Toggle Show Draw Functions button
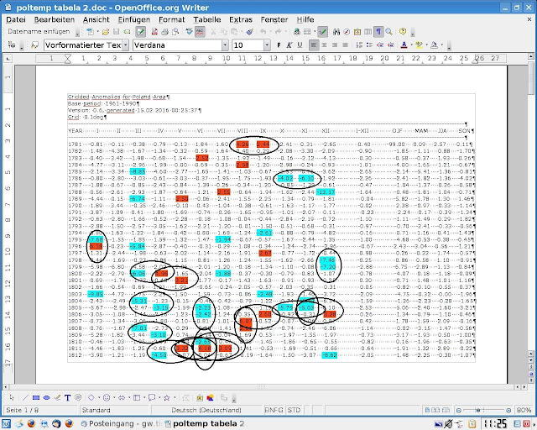The height and width of the screenshot is (430, 537). click(322, 32)
